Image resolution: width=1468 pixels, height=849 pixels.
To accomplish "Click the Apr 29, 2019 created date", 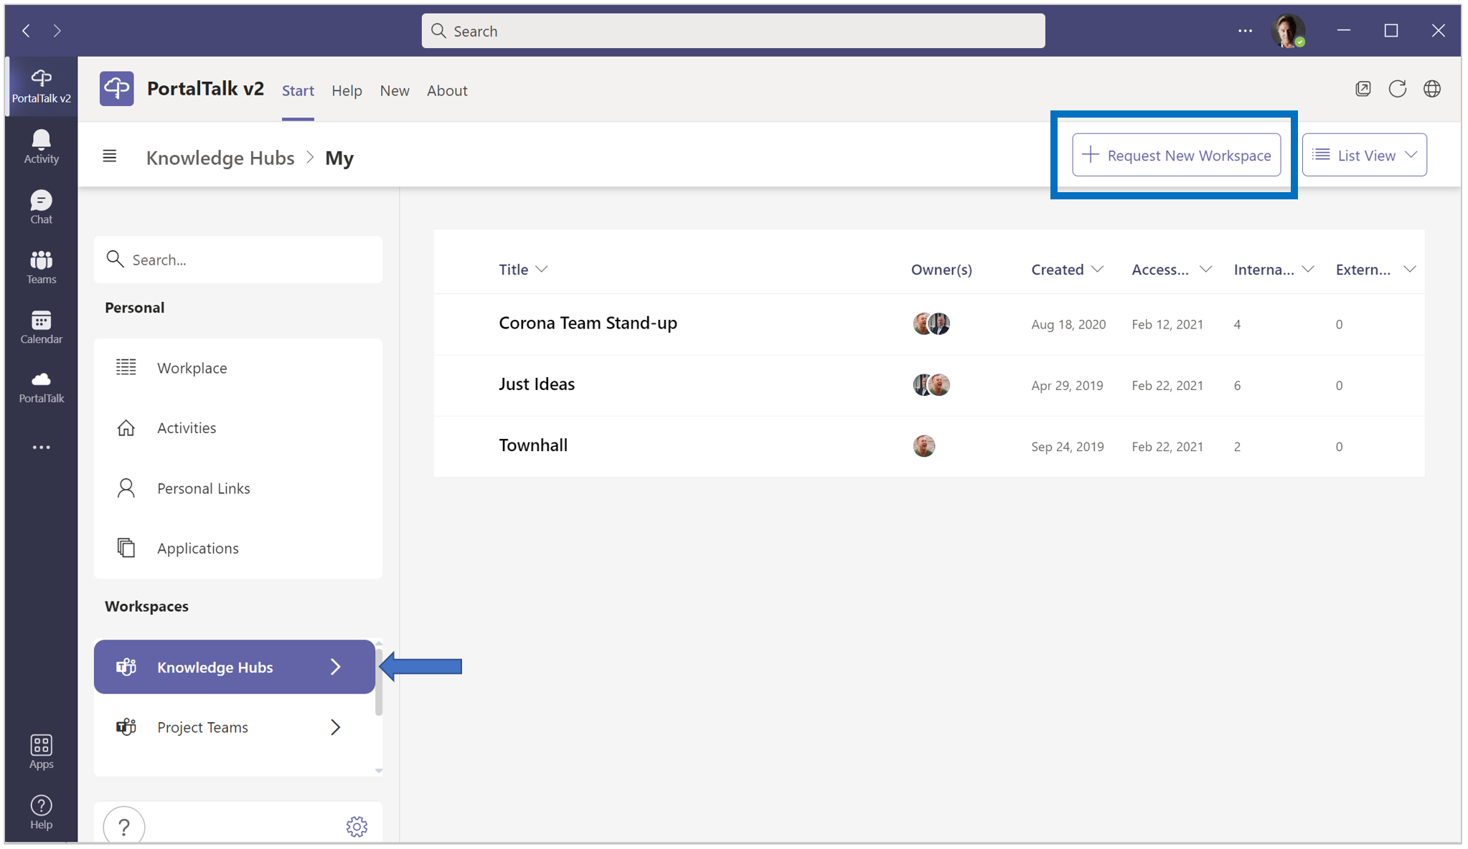I will pos(1067,386).
